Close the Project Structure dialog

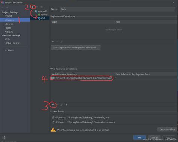tap(173, 3)
